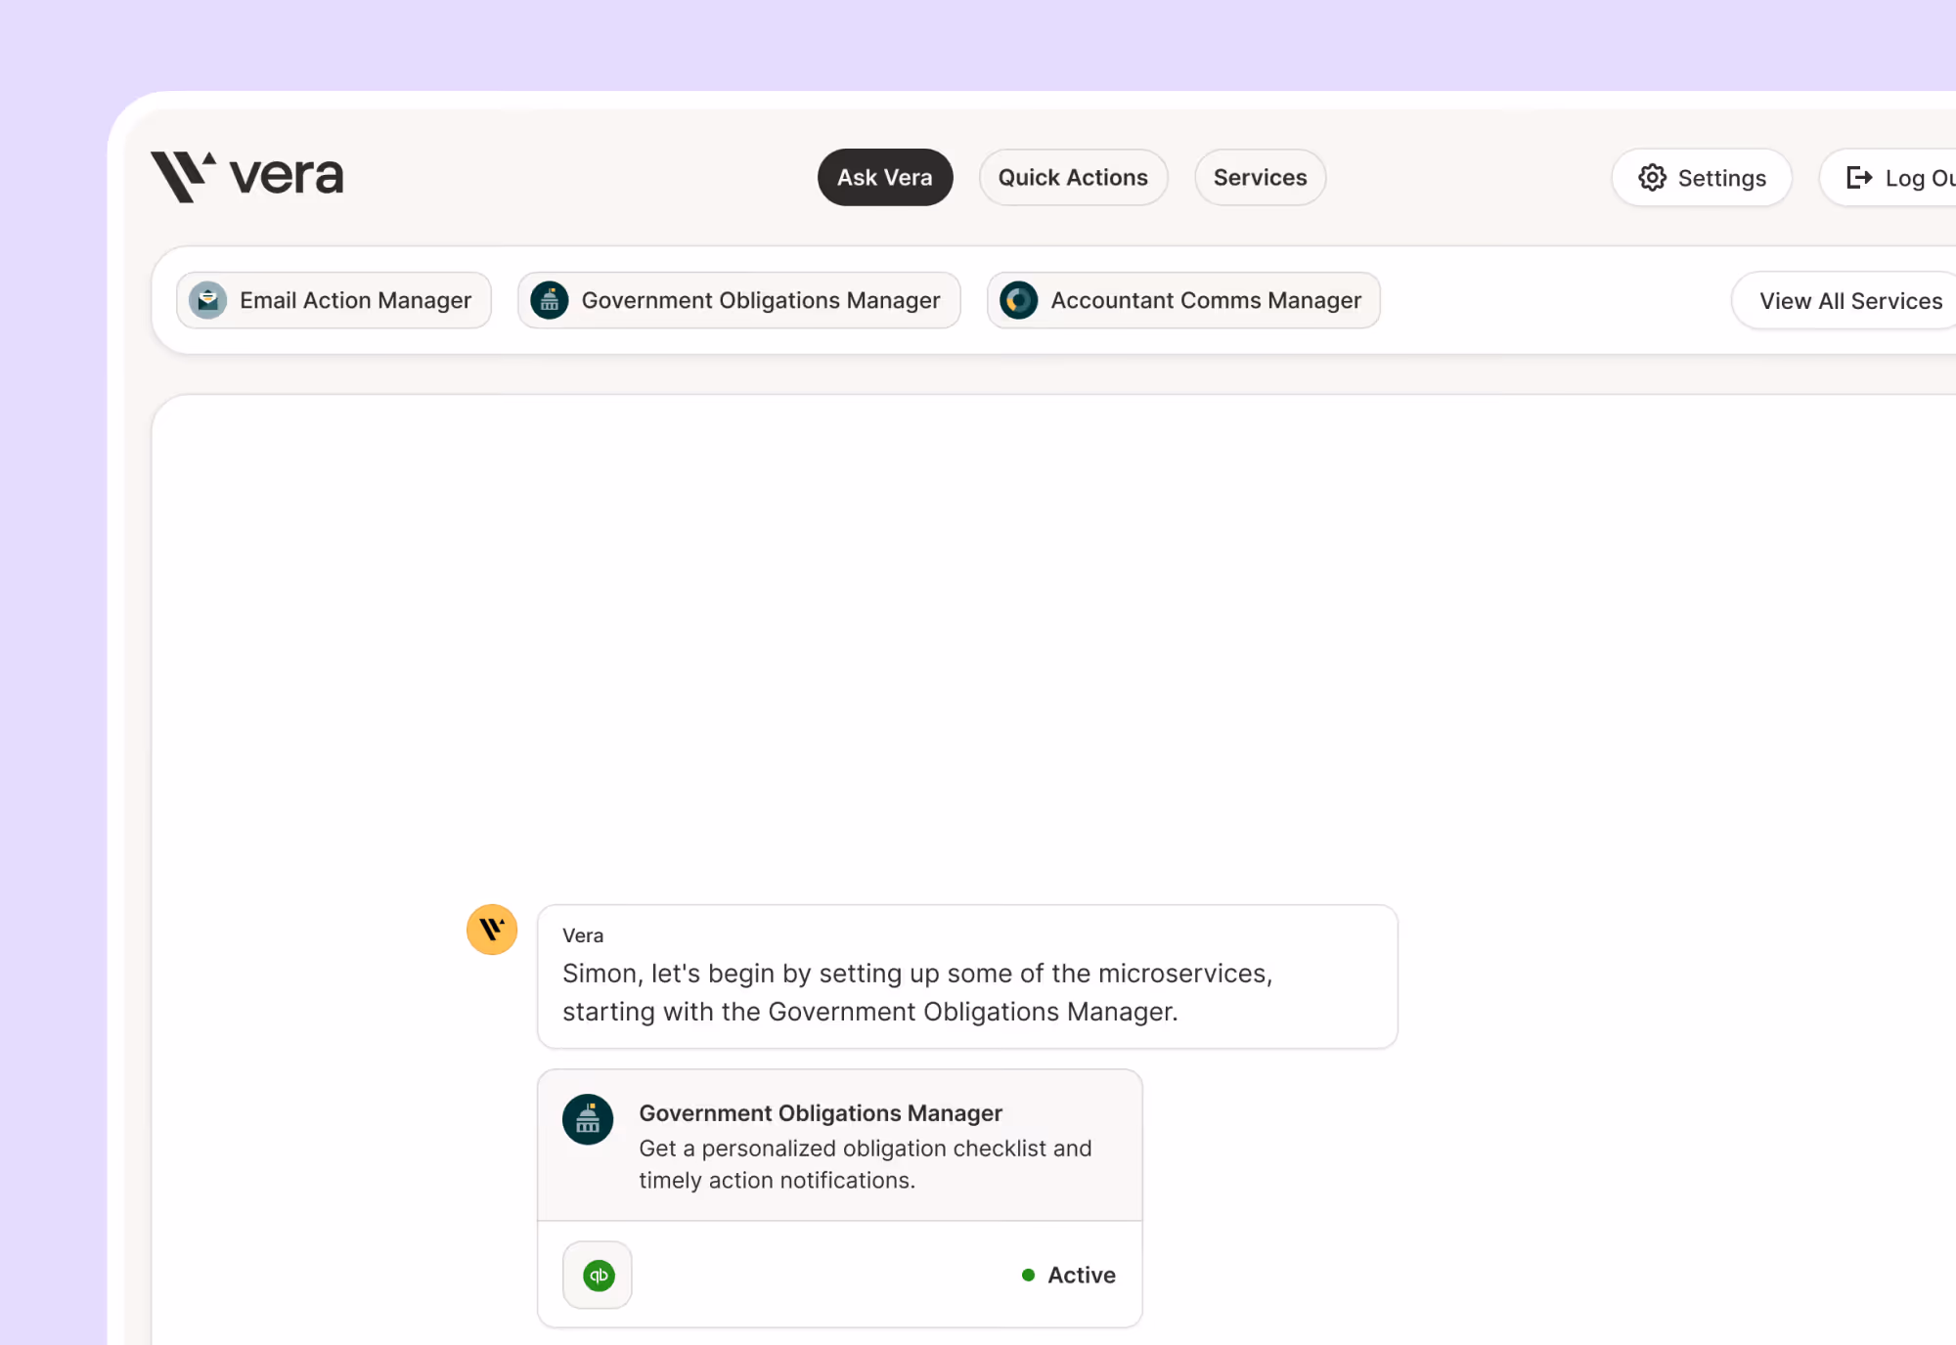Click the green Active status dot

coord(1028,1276)
